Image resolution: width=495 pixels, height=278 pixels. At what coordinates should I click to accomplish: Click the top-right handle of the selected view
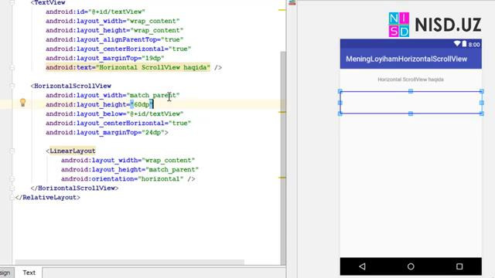coord(481,91)
